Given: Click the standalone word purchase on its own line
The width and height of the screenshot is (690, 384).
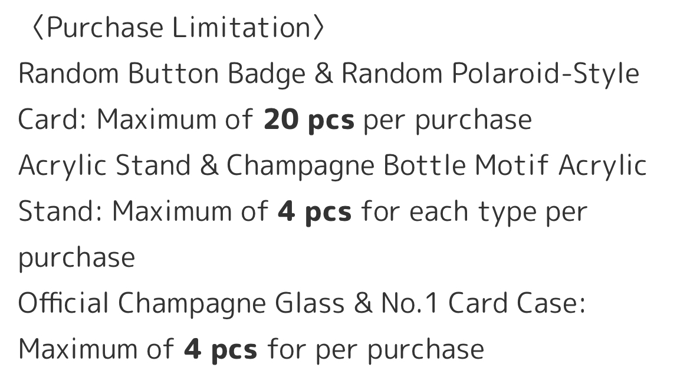Looking at the screenshot, I should [x=77, y=259].
